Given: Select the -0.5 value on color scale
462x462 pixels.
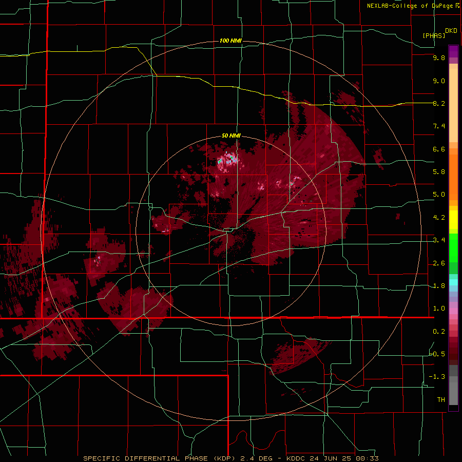Looking at the screenshot, I should [437, 354].
